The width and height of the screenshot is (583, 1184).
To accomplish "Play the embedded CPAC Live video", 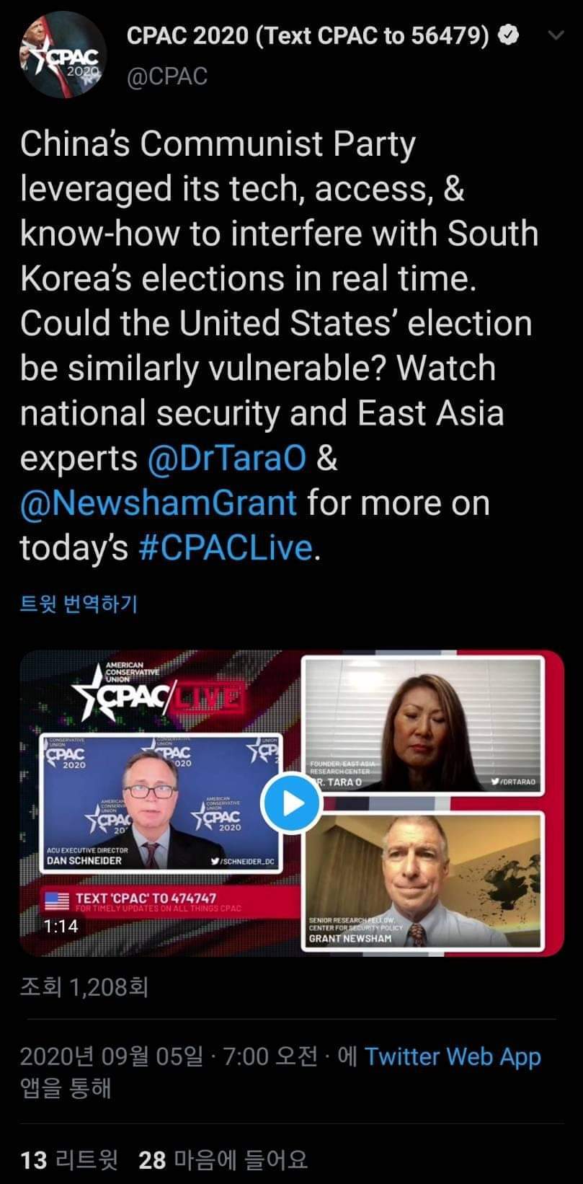I will (x=291, y=803).
